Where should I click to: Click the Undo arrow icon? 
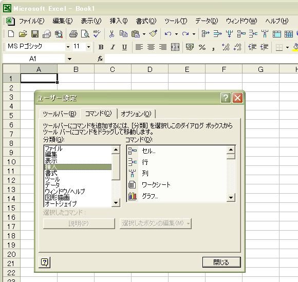click(168, 34)
